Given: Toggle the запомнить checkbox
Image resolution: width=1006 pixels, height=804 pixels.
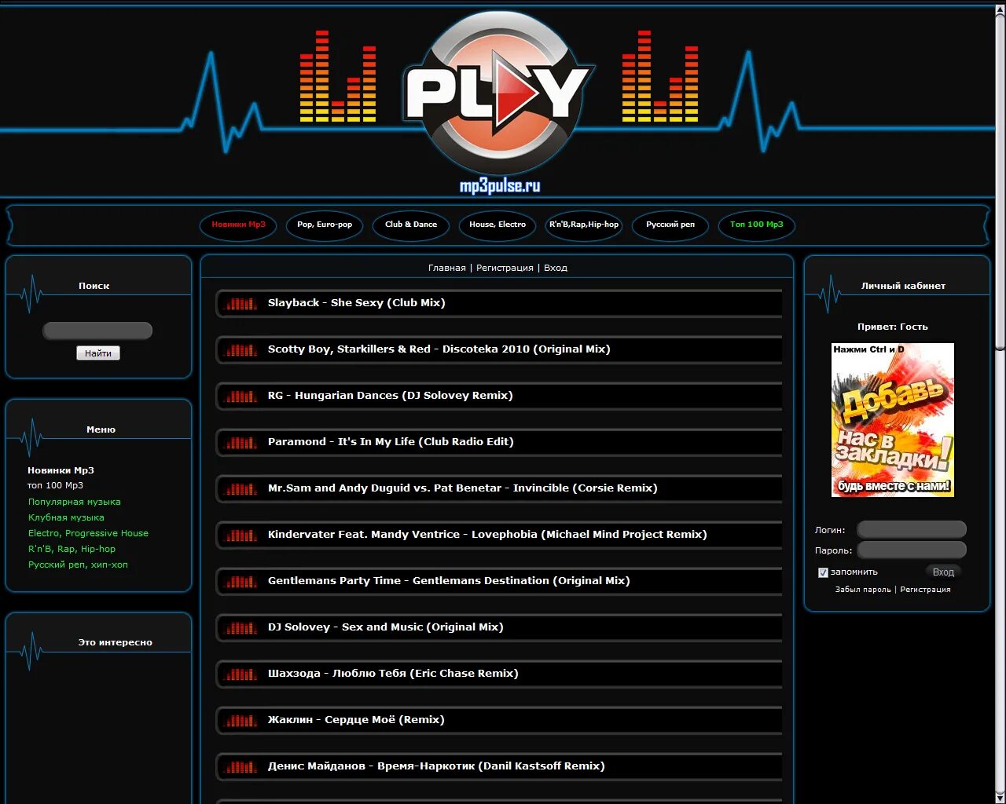Looking at the screenshot, I should [x=823, y=572].
